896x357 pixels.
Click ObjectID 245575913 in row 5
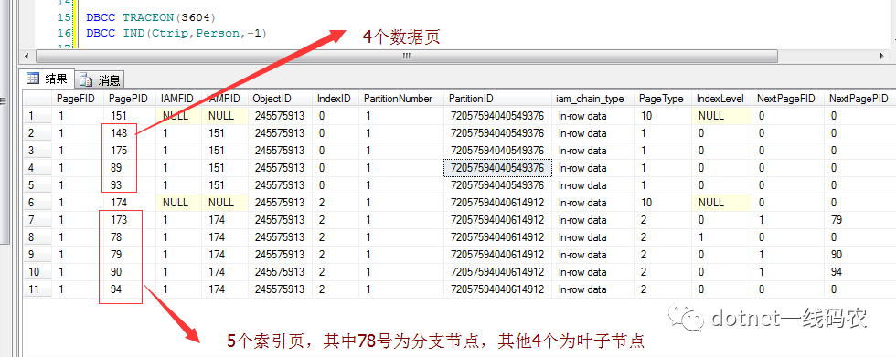pyautogui.click(x=280, y=185)
